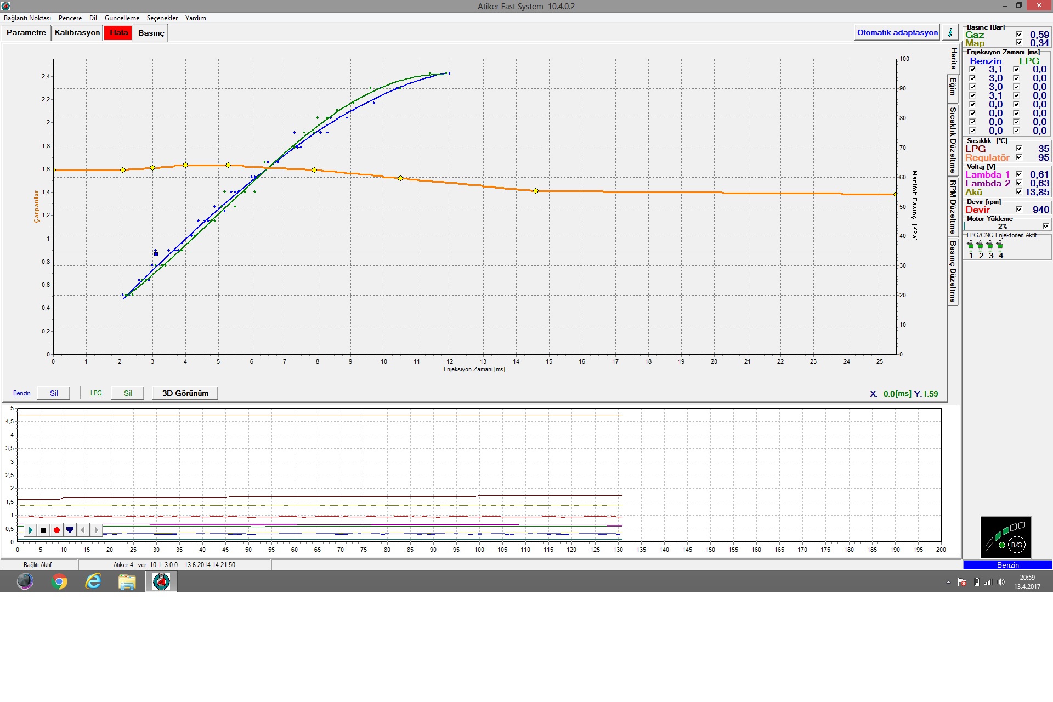Open the 3D Görünüm view
The width and height of the screenshot is (1053, 702).
185,393
